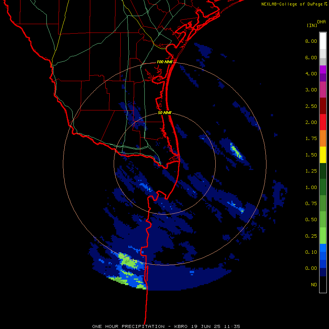Click the 0.10 legend value
This screenshot has width=329, height=329.
click(311, 252)
